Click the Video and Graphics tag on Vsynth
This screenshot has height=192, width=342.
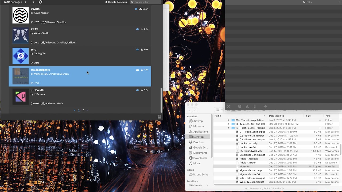pyautogui.click(x=56, y=22)
